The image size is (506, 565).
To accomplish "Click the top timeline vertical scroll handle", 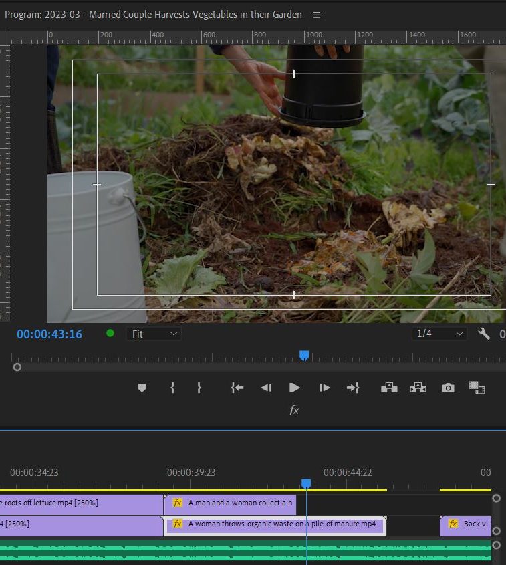I will (x=496, y=498).
